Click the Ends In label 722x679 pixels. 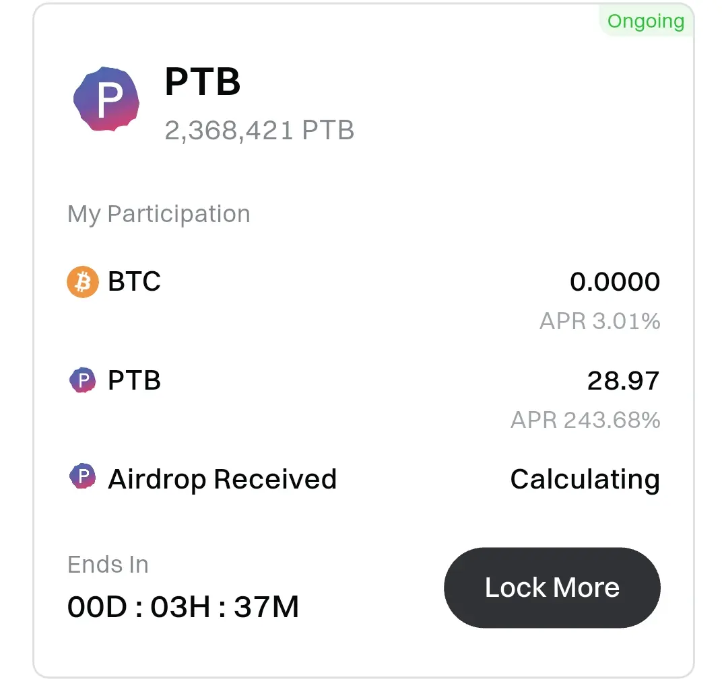point(108,565)
